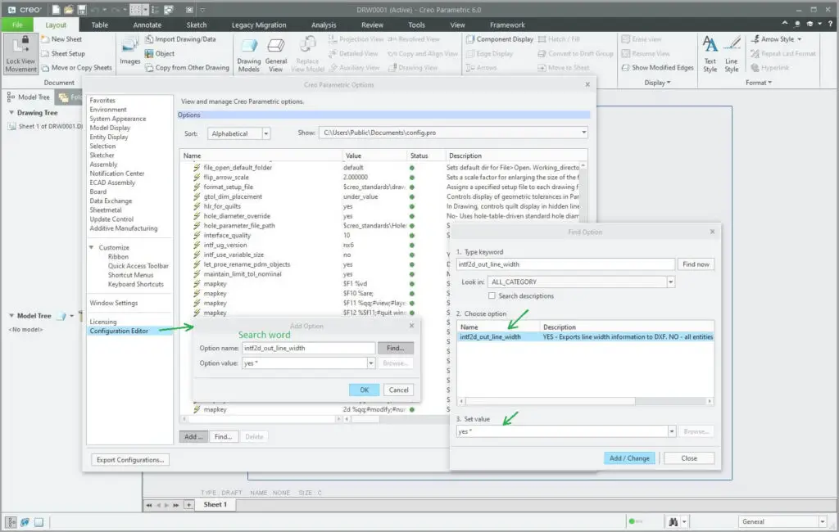Open the Sort Alphabetical dropdown
Screen dimensions: 839x532
(265, 133)
